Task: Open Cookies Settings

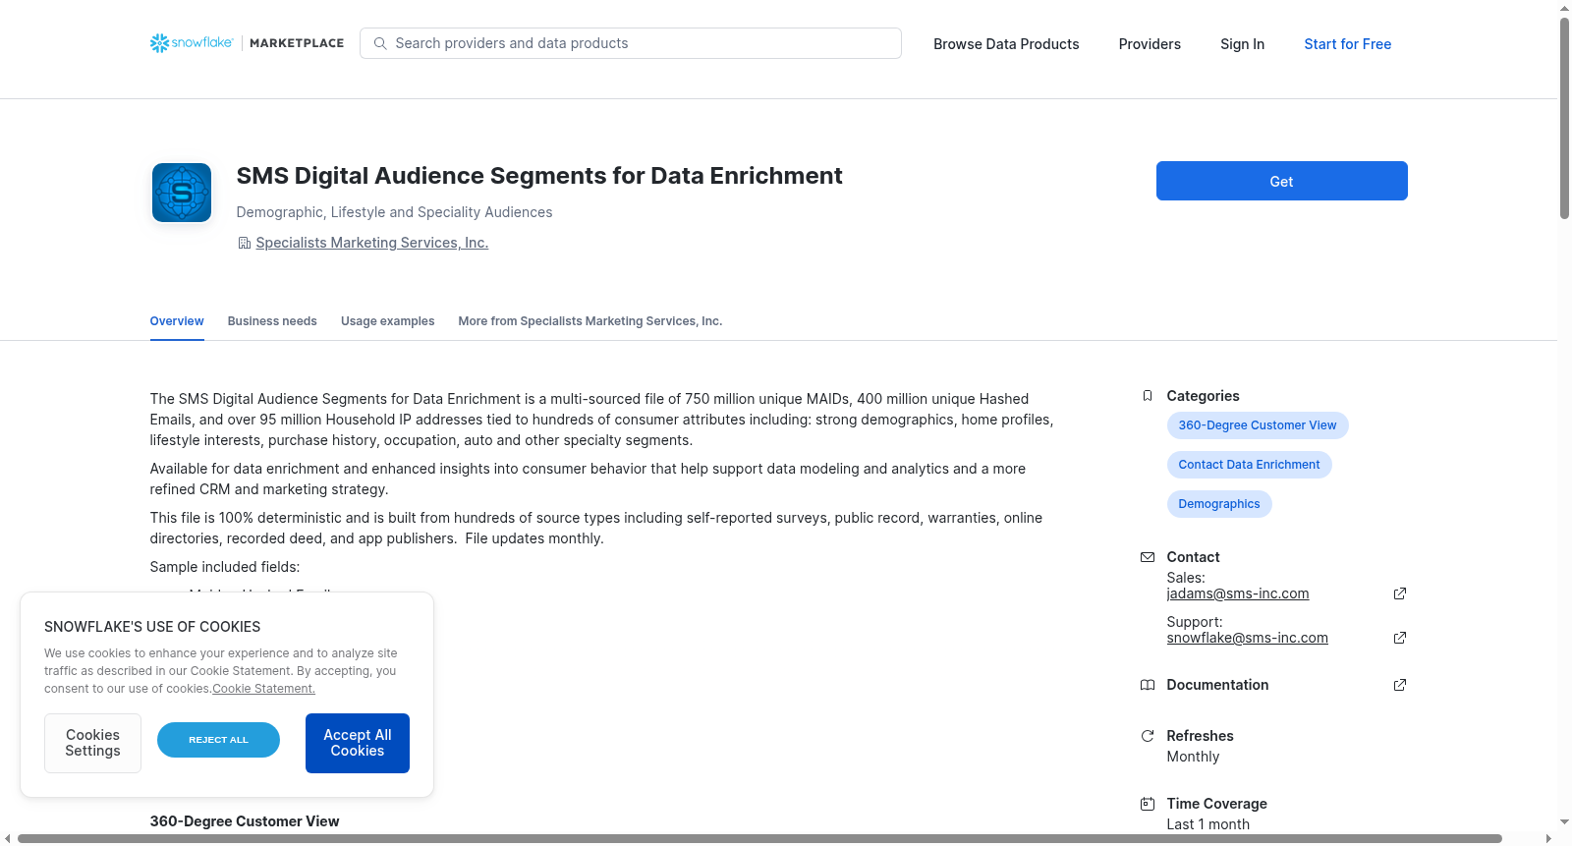Action: click(92, 743)
